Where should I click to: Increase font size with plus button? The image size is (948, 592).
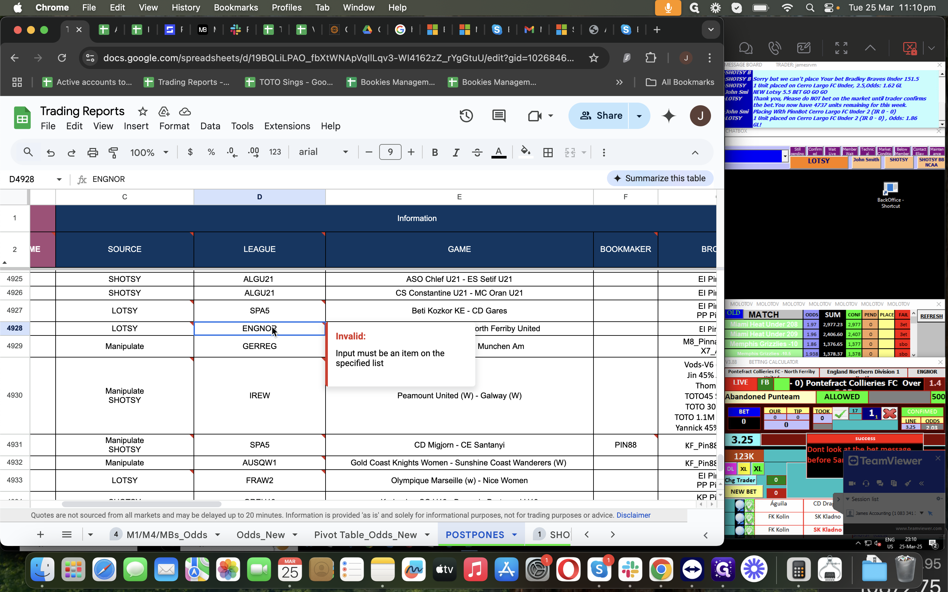(x=411, y=152)
